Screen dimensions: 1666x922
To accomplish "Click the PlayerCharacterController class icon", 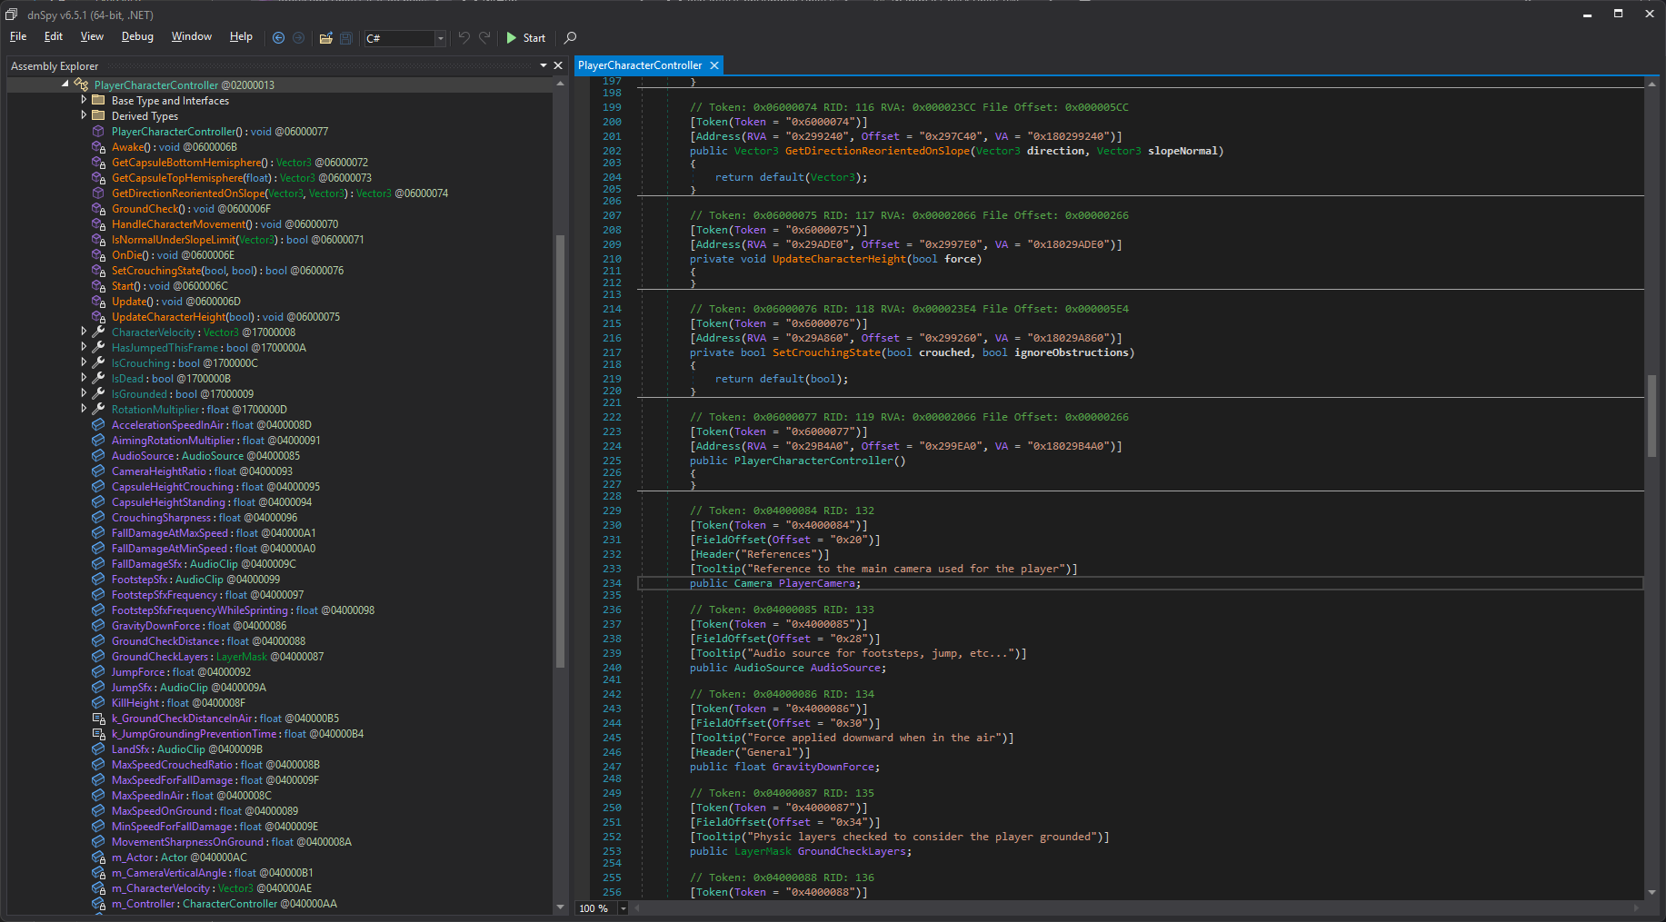I will pyautogui.click(x=81, y=84).
